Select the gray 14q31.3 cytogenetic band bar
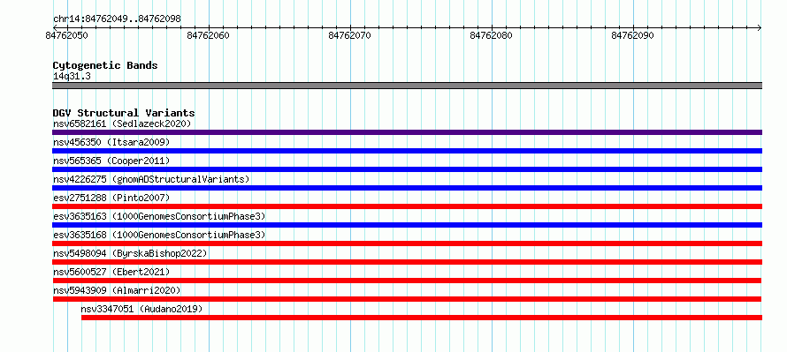The image size is (787, 352). click(407, 86)
